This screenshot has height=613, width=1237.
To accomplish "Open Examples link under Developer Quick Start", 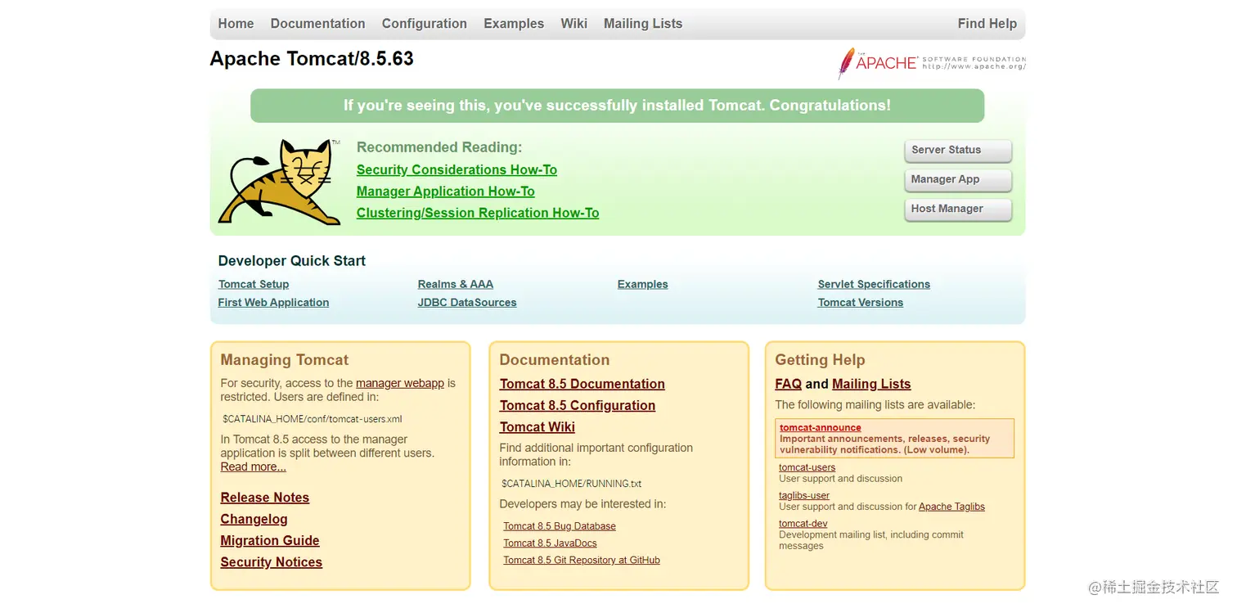I will [x=642, y=284].
